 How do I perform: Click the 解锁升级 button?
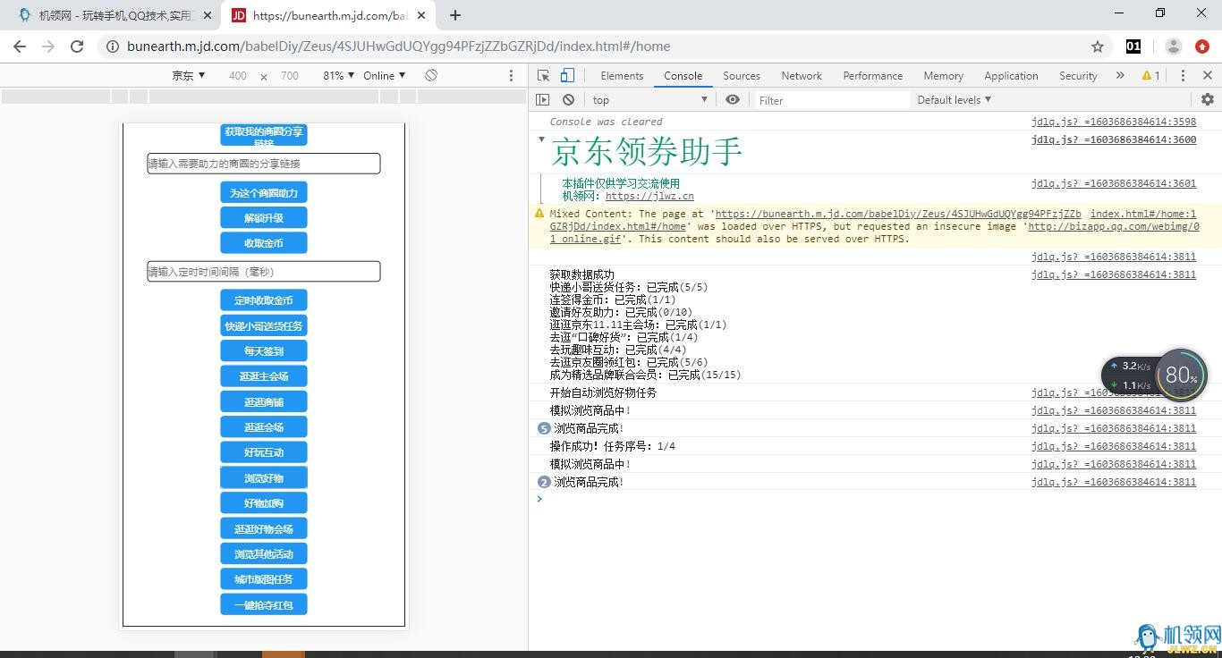[264, 217]
